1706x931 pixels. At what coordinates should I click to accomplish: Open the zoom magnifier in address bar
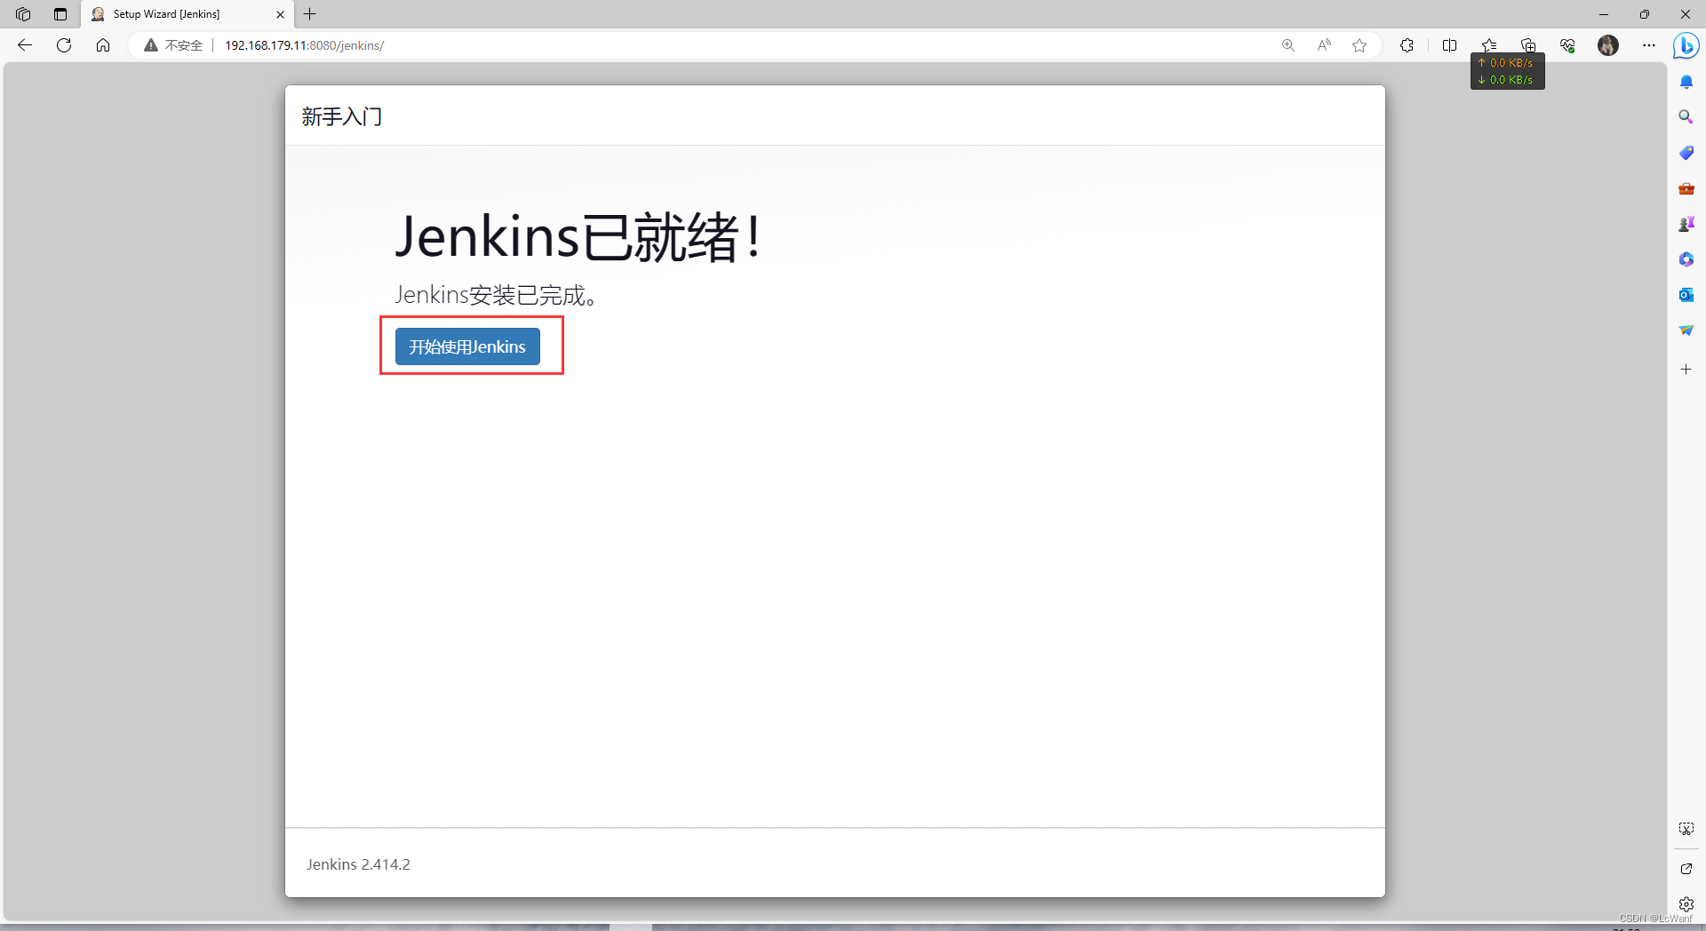coord(1287,45)
